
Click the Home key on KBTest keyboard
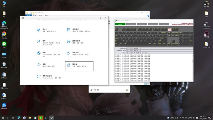click(x=173, y=33)
